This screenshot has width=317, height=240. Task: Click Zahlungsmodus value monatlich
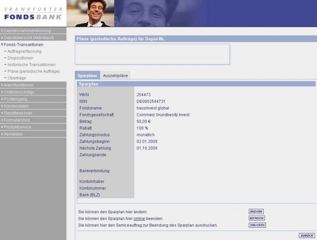pos(146,135)
